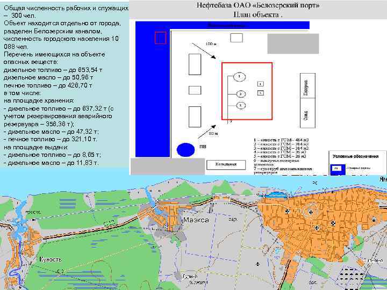387x290 pixels.
Task: Click tank circle number 2 in the plan
Action: [241, 94]
